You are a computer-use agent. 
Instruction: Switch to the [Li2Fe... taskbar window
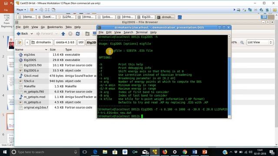(x=66, y=17)
